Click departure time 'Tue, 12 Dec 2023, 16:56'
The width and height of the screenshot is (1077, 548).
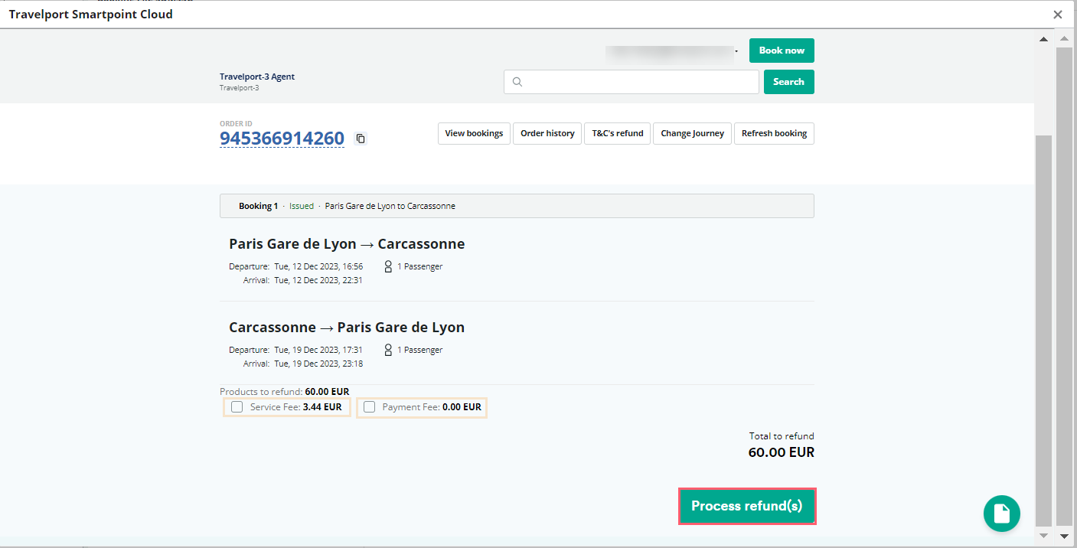[318, 266]
